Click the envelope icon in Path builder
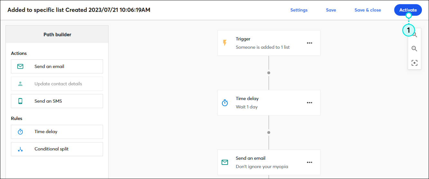Image resolution: width=429 pixels, height=179 pixels. 20,66
